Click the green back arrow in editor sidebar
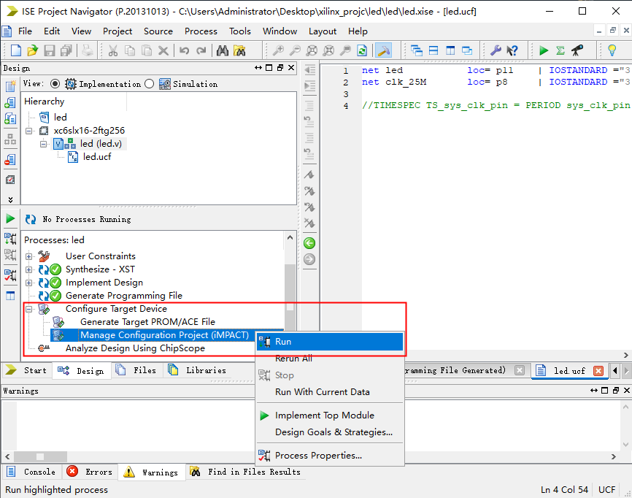Image resolution: width=632 pixels, height=498 pixels. (309, 243)
